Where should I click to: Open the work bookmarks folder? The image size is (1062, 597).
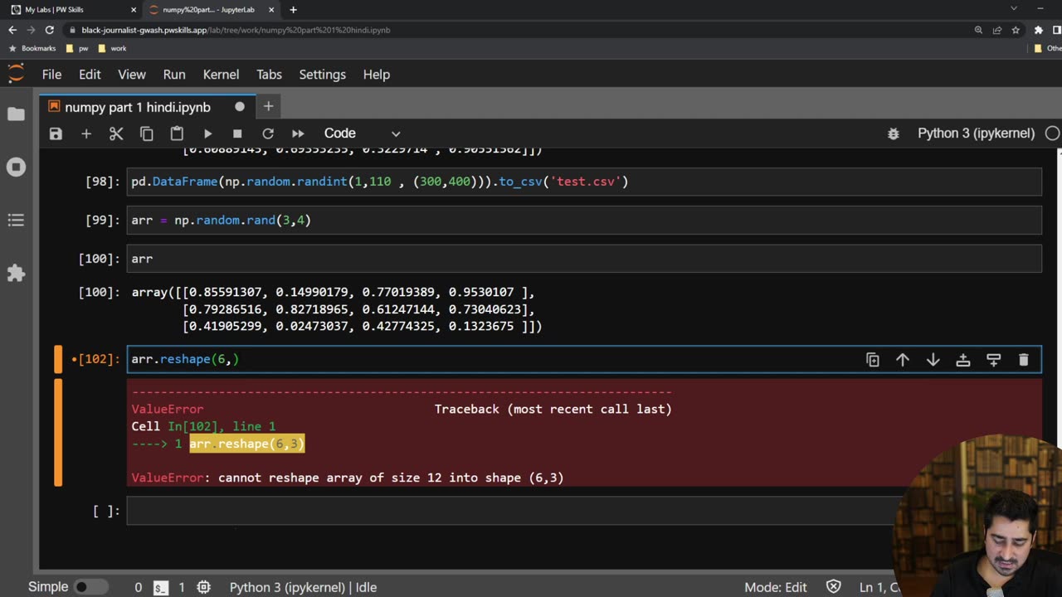pos(113,48)
